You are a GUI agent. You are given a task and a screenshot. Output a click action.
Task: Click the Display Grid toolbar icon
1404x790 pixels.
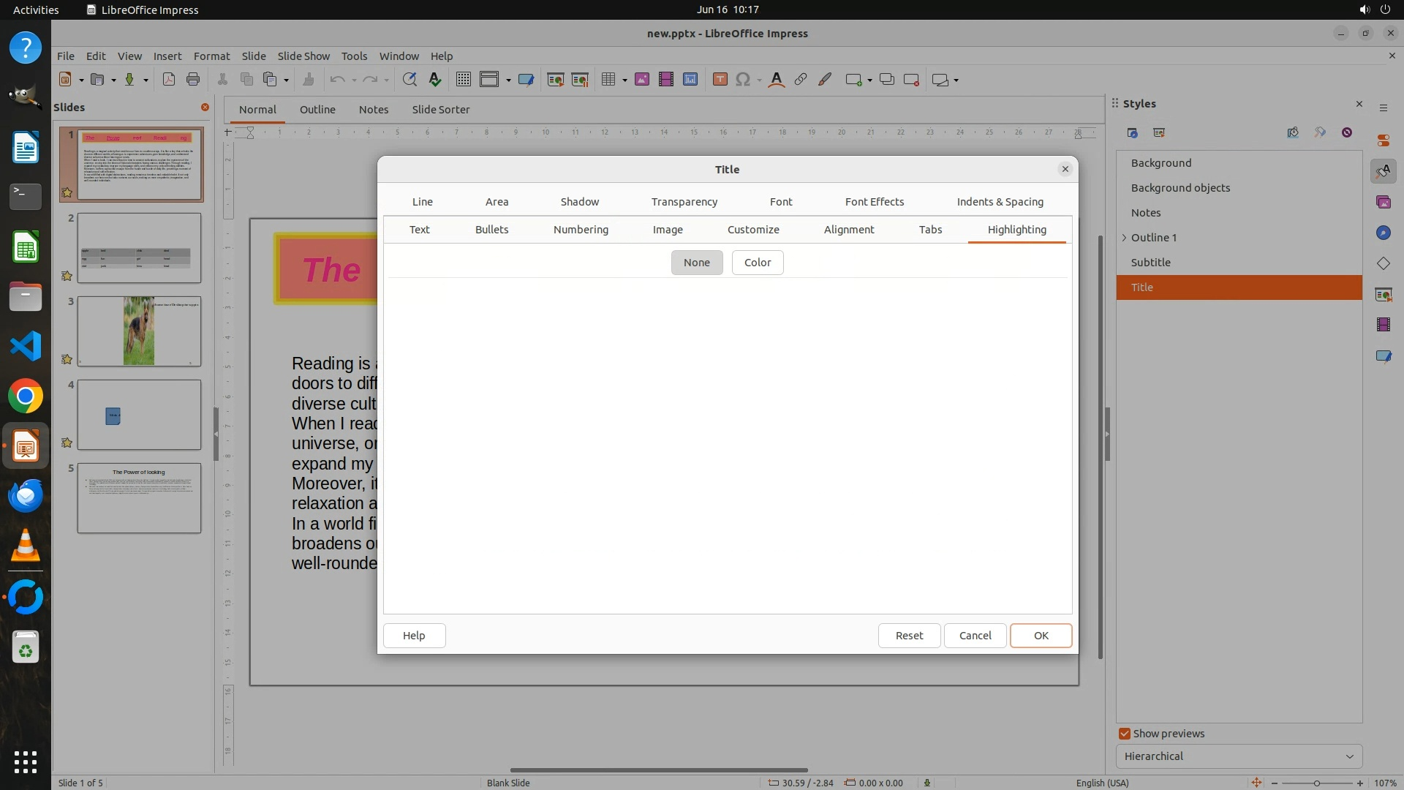(463, 80)
